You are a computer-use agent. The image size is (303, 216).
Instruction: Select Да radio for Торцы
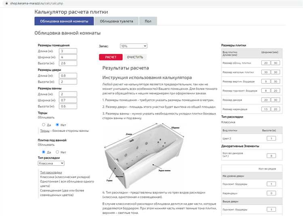pos(44,125)
